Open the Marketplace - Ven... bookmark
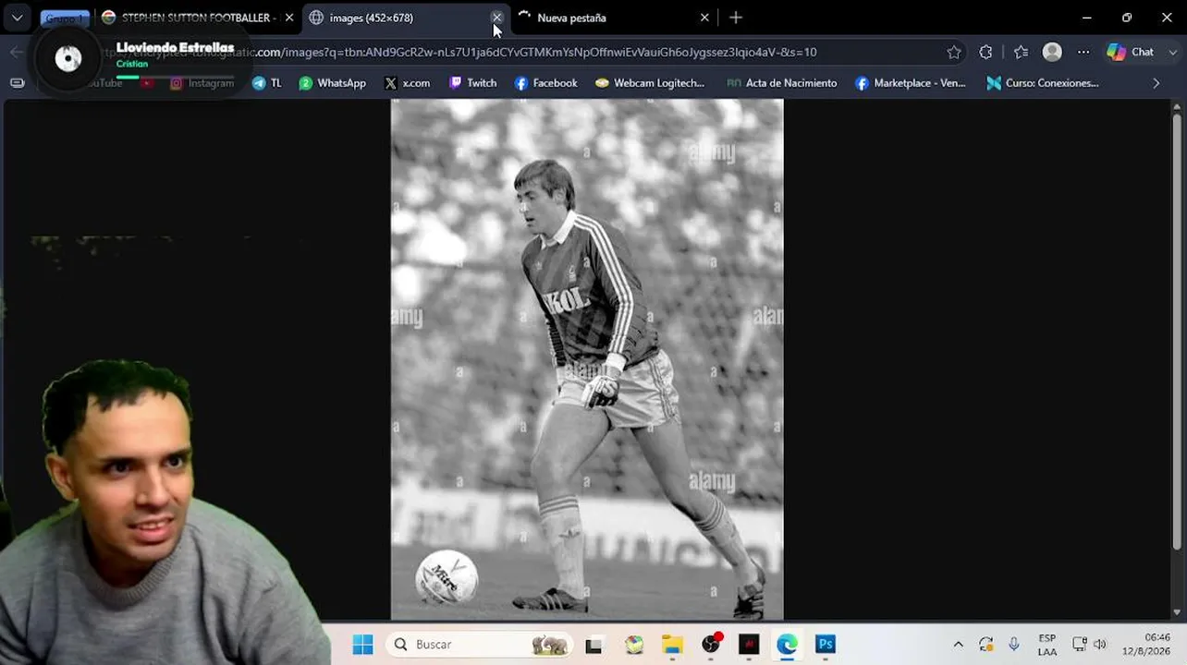 [x=910, y=83]
